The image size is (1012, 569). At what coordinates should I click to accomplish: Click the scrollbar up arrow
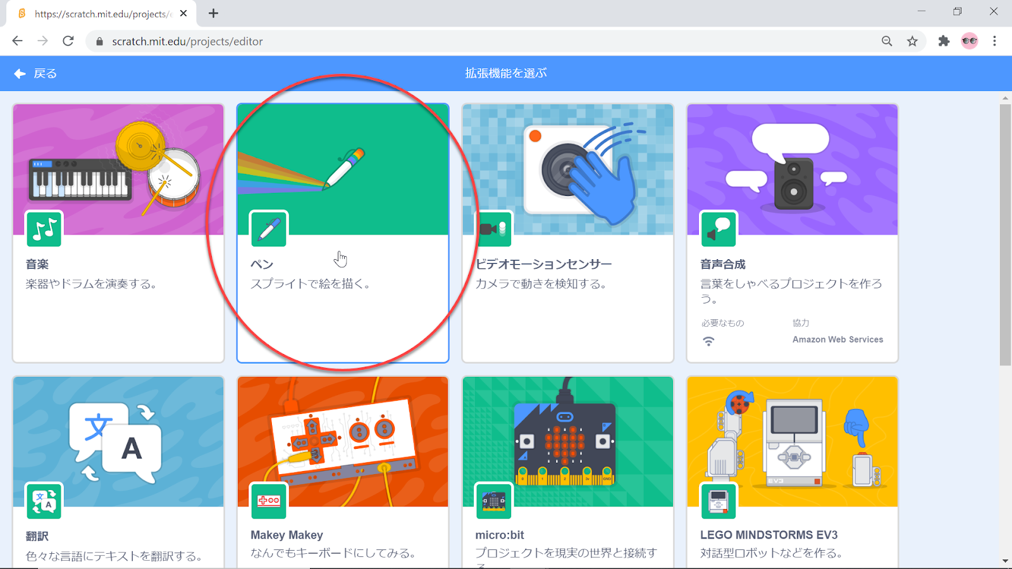(1005, 98)
